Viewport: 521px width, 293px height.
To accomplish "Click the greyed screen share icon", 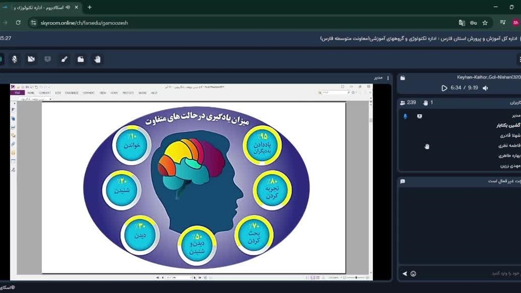I will pos(48,59).
